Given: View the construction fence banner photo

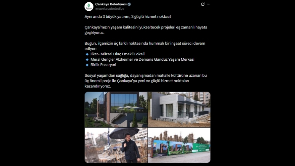Looking at the screenshot, I should tap(179, 145).
